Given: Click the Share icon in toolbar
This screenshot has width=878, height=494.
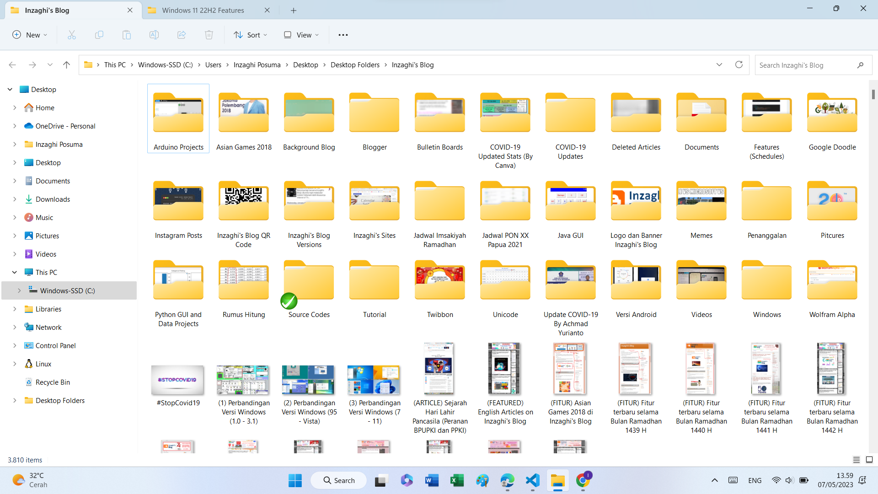Looking at the screenshot, I should tap(182, 35).
